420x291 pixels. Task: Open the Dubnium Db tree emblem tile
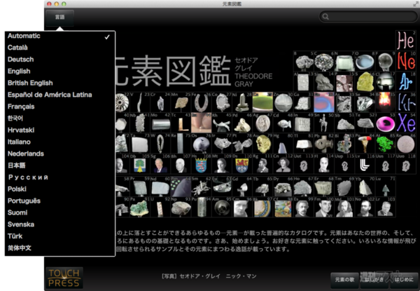pos(140,164)
